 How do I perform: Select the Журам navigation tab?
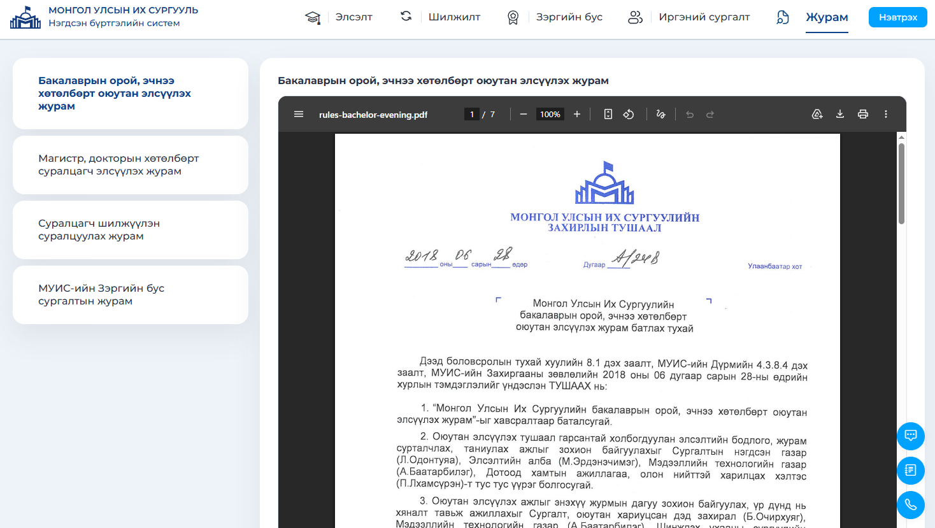(827, 17)
